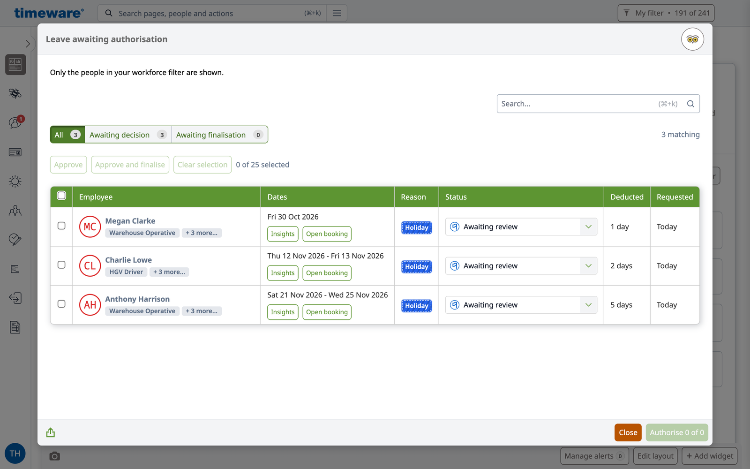This screenshot has width=750, height=469.
Task: Open the tag checkmark sidebar icon
Action: [x=15, y=240]
